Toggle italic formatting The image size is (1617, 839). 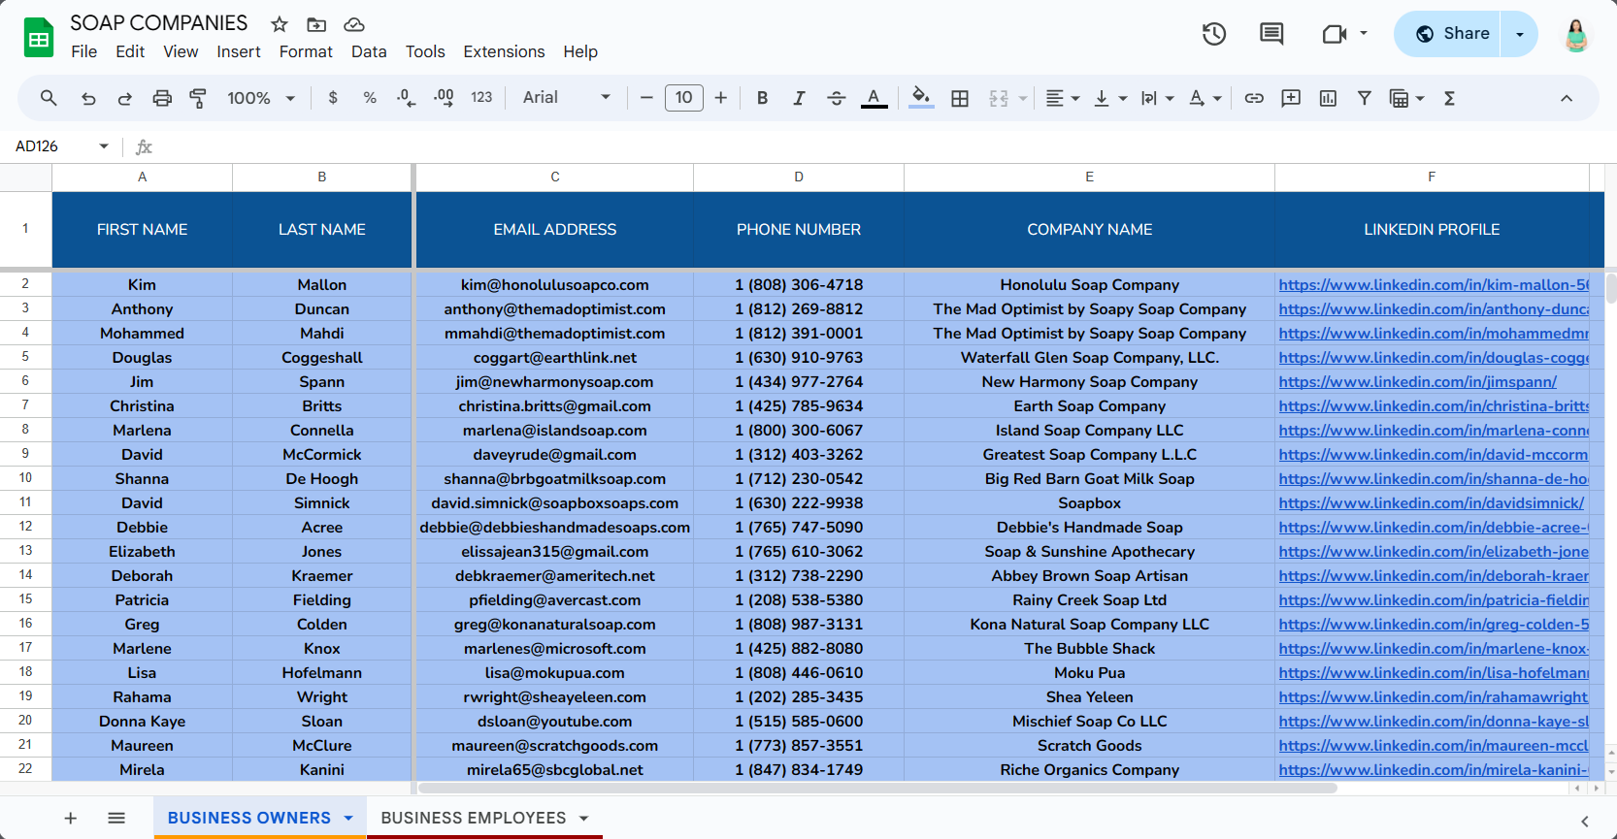click(799, 98)
